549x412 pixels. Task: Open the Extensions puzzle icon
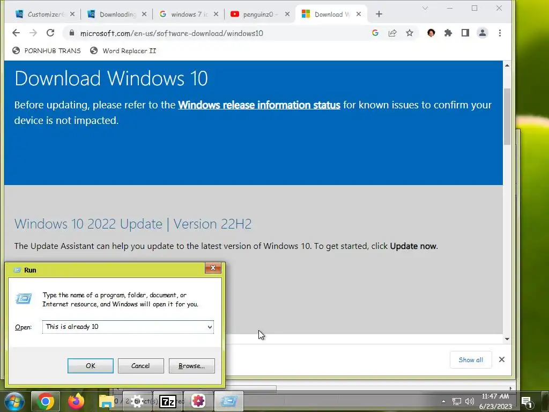click(x=448, y=33)
